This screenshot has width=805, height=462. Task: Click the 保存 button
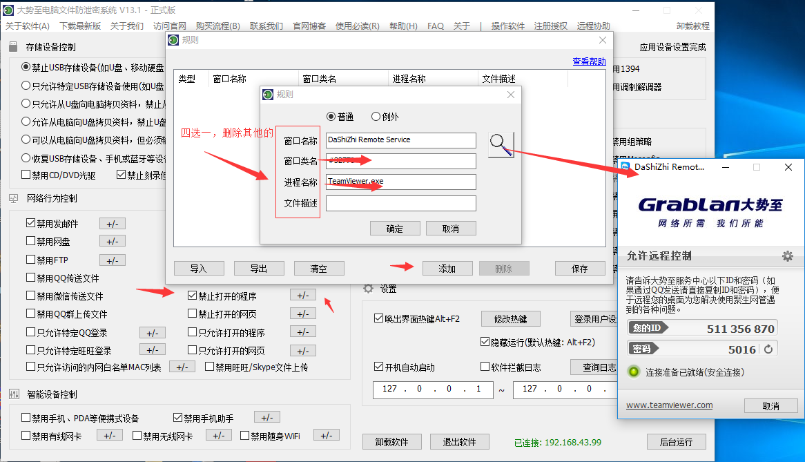(580, 269)
